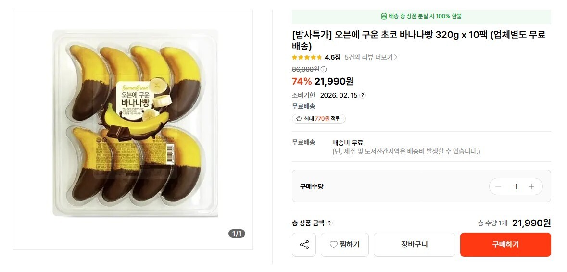Click the question mark next to 소비기한 date
567x272 pixels.
click(x=363, y=95)
